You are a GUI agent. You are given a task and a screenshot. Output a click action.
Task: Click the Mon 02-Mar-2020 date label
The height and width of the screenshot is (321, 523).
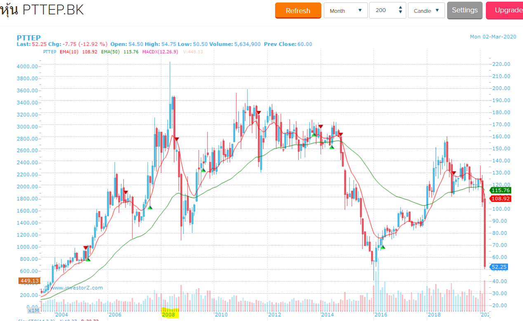[x=493, y=37]
